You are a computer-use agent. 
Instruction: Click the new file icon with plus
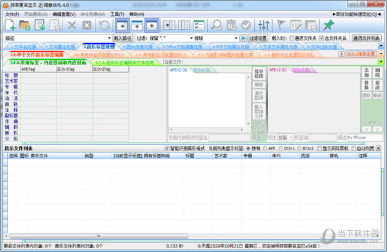[x=10, y=25]
